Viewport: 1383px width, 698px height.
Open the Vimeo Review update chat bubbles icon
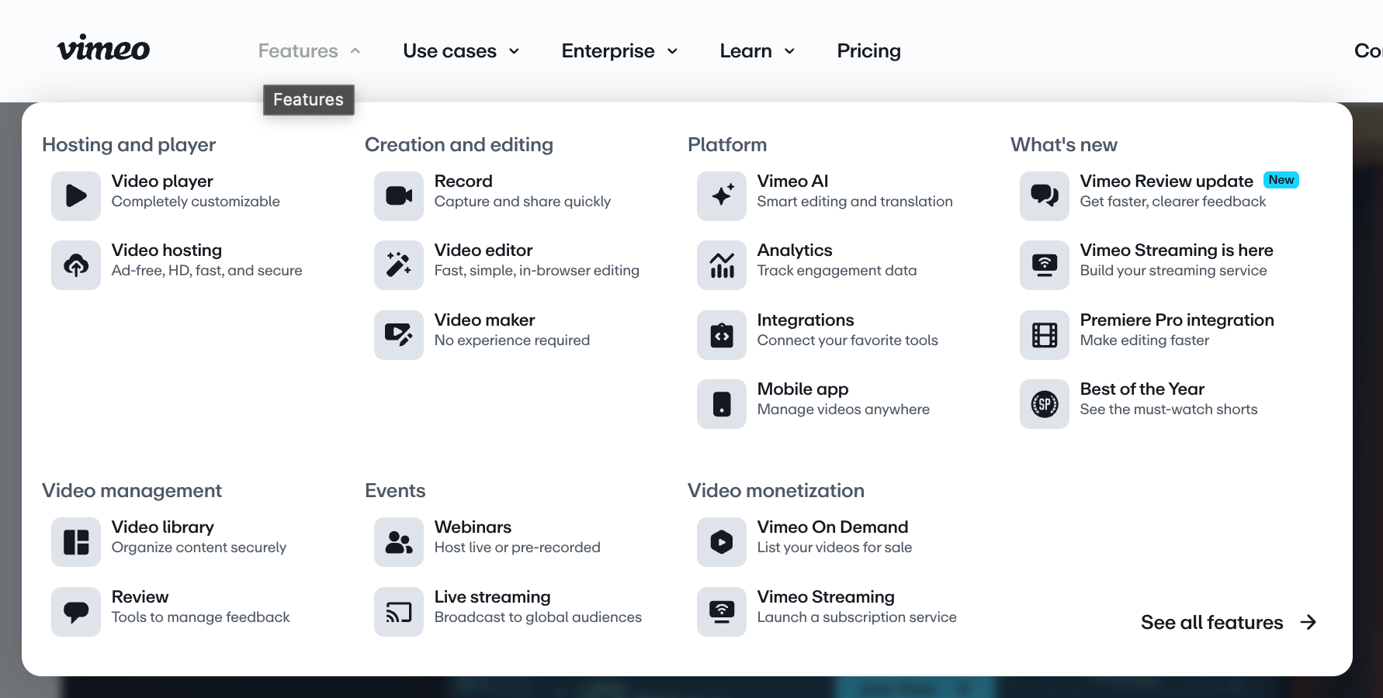click(x=1045, y=195)
